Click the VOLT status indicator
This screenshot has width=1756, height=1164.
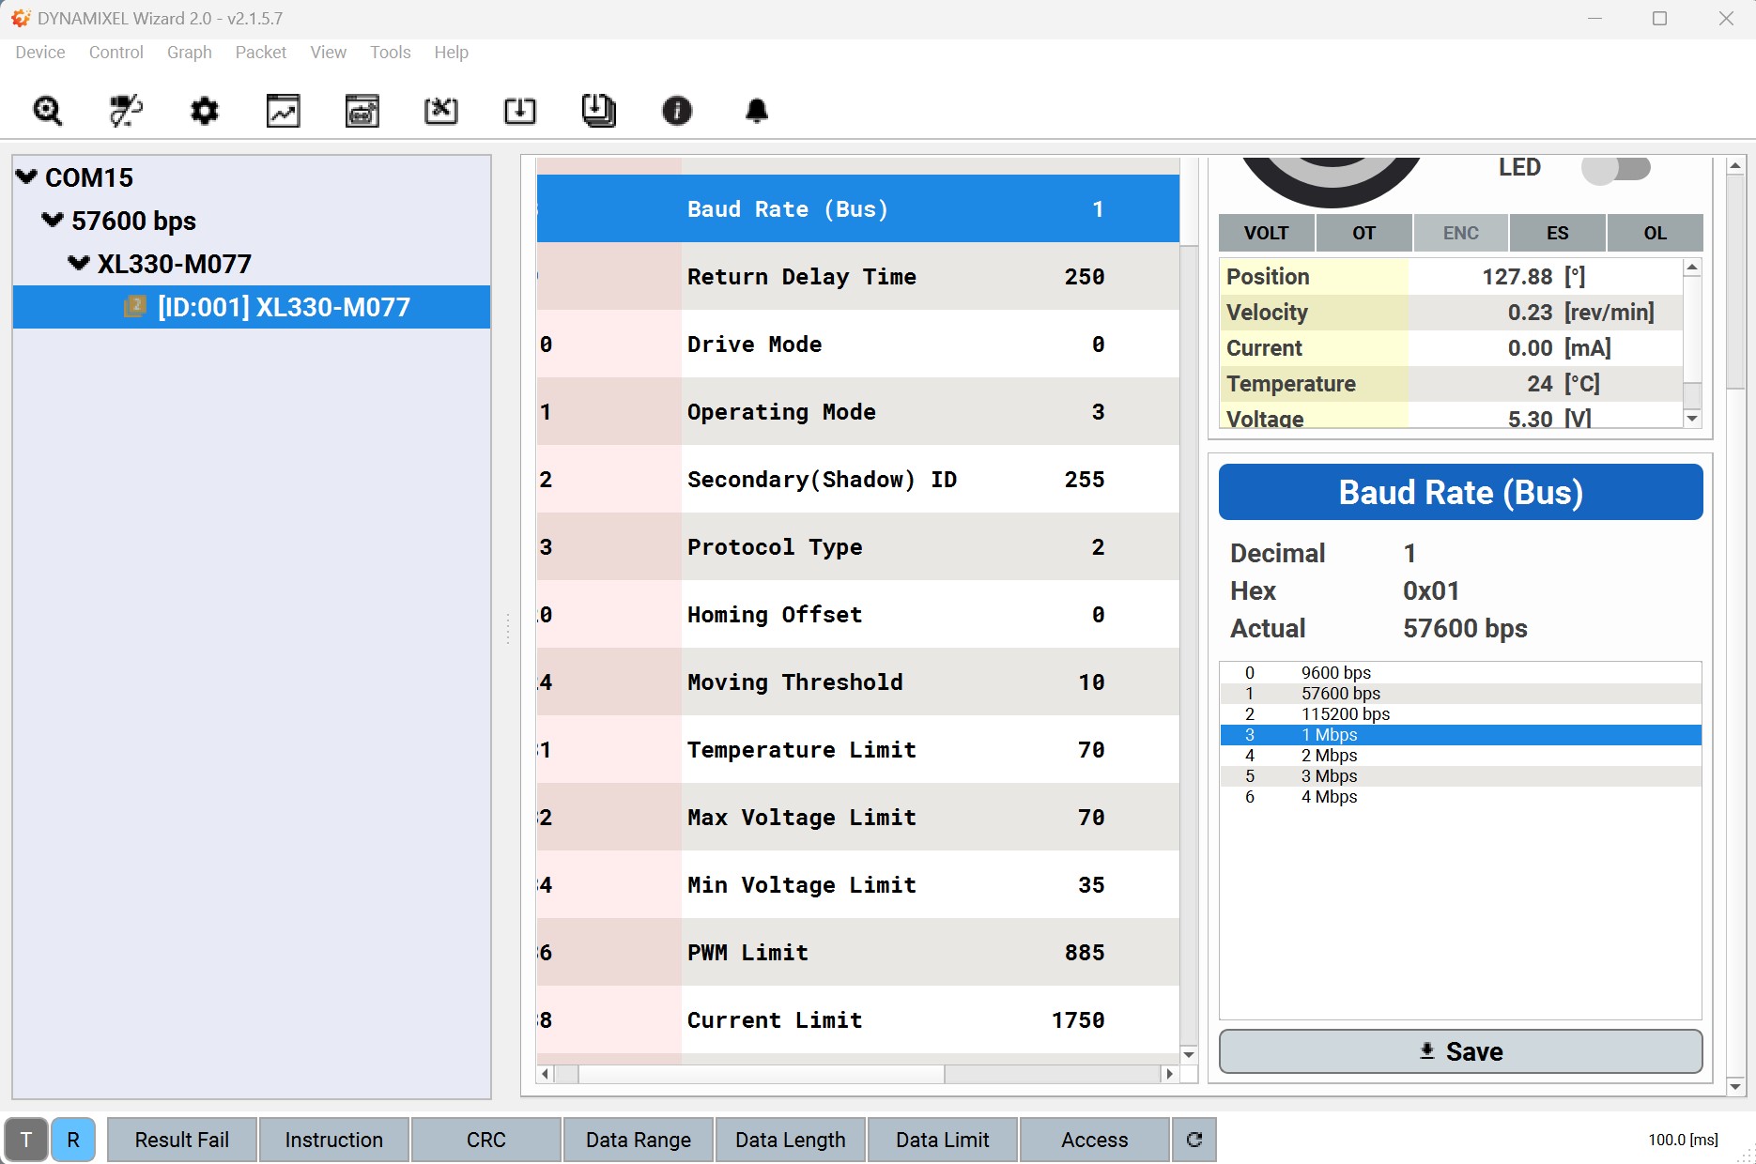1266,233
